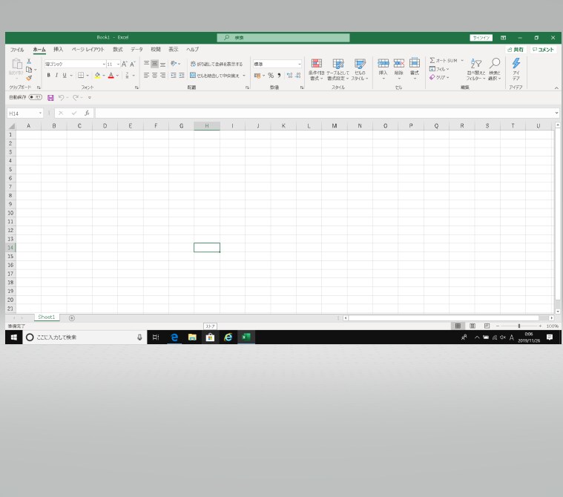Click the Insert cells icon
This screenshot has width=563, height=497.
tap(383, 64)
